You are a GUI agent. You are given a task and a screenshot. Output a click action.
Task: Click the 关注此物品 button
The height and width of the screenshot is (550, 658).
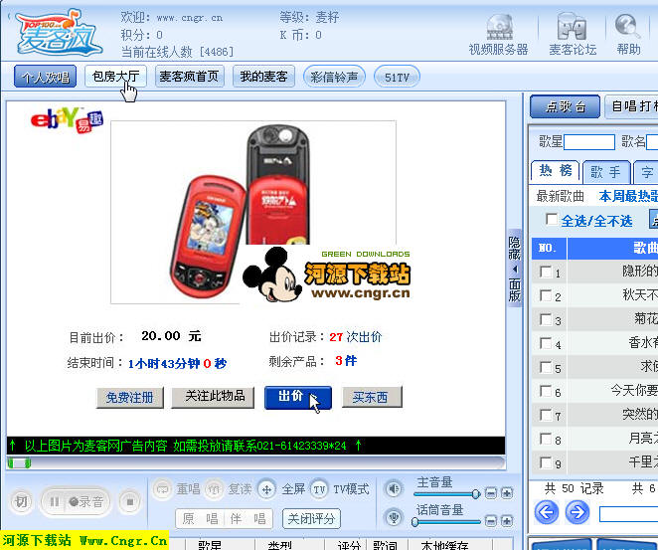click(x=213, y=397)
